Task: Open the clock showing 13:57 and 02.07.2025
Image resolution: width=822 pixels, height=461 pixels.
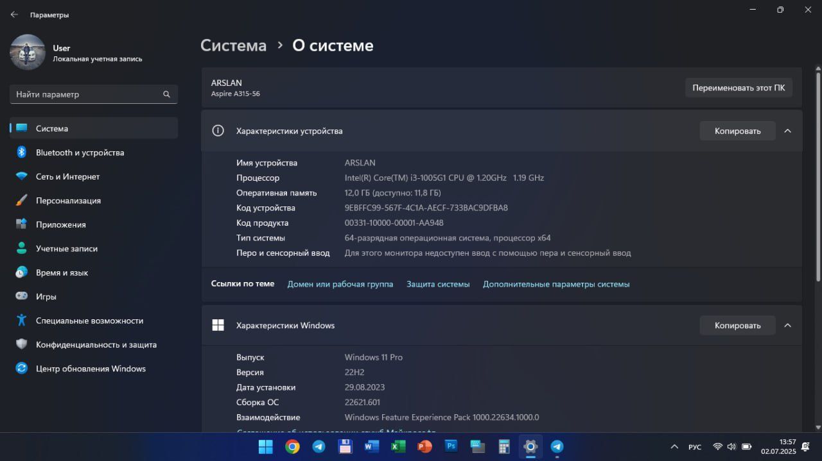Action: pos(778,447)
